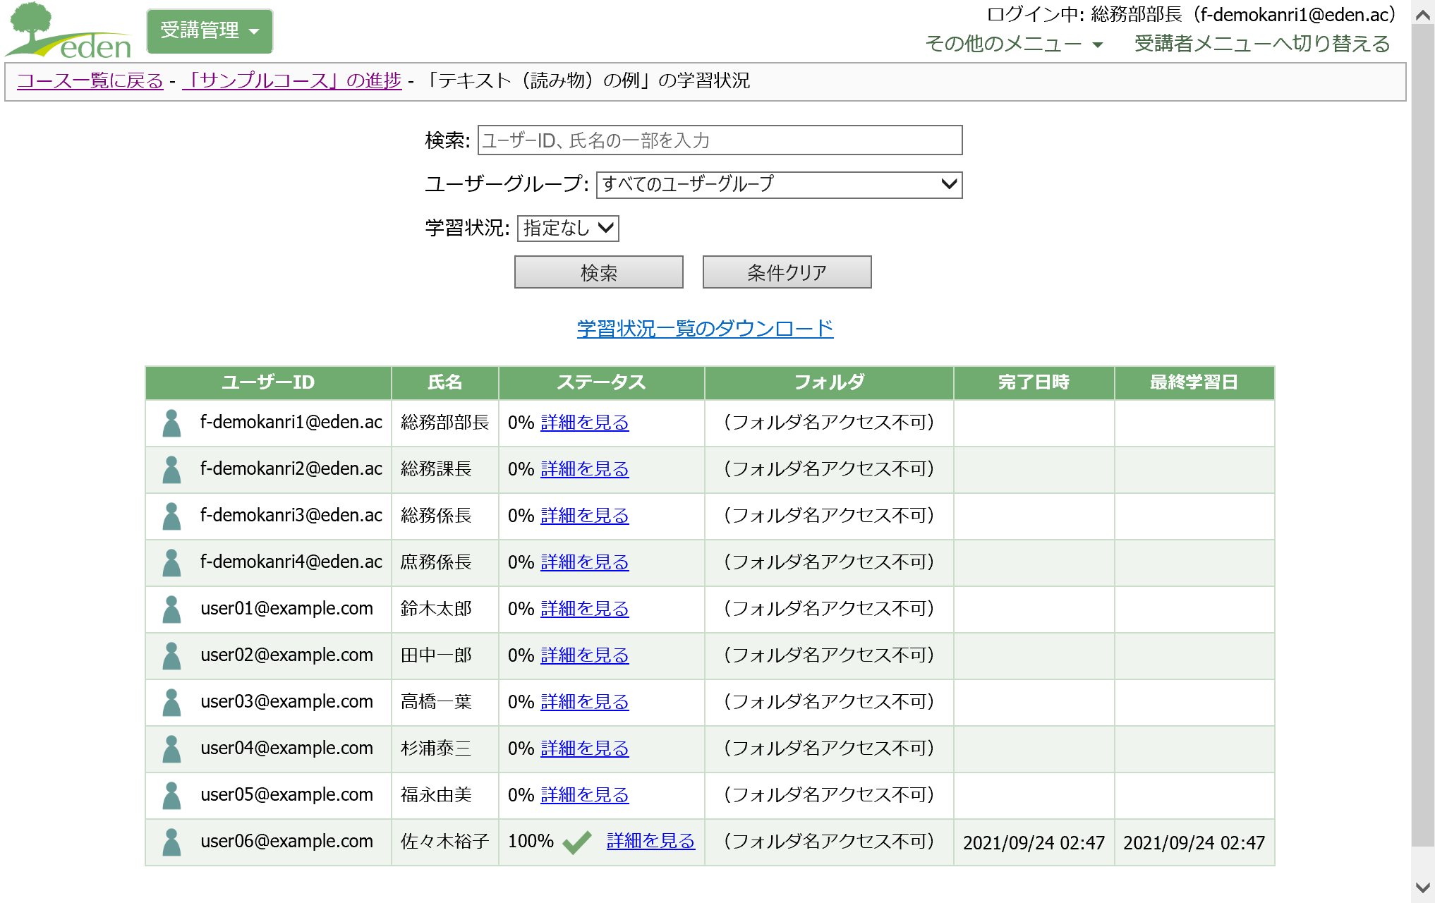Switch to 受講者メニューへ切り替える
The width and height of the screenshot is (1435, 903).
click(x=1262, y=44)
